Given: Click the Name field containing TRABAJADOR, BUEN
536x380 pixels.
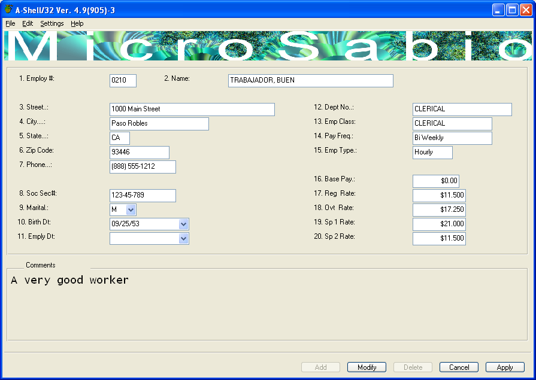Looking at the screenshot, I should coord(310,81).
